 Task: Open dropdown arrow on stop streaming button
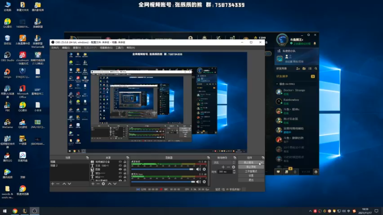point(261,162)
